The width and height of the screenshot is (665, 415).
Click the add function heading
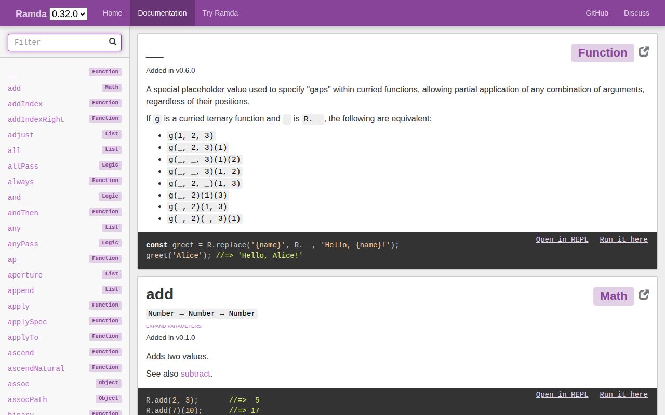click(x=159, y=294)
